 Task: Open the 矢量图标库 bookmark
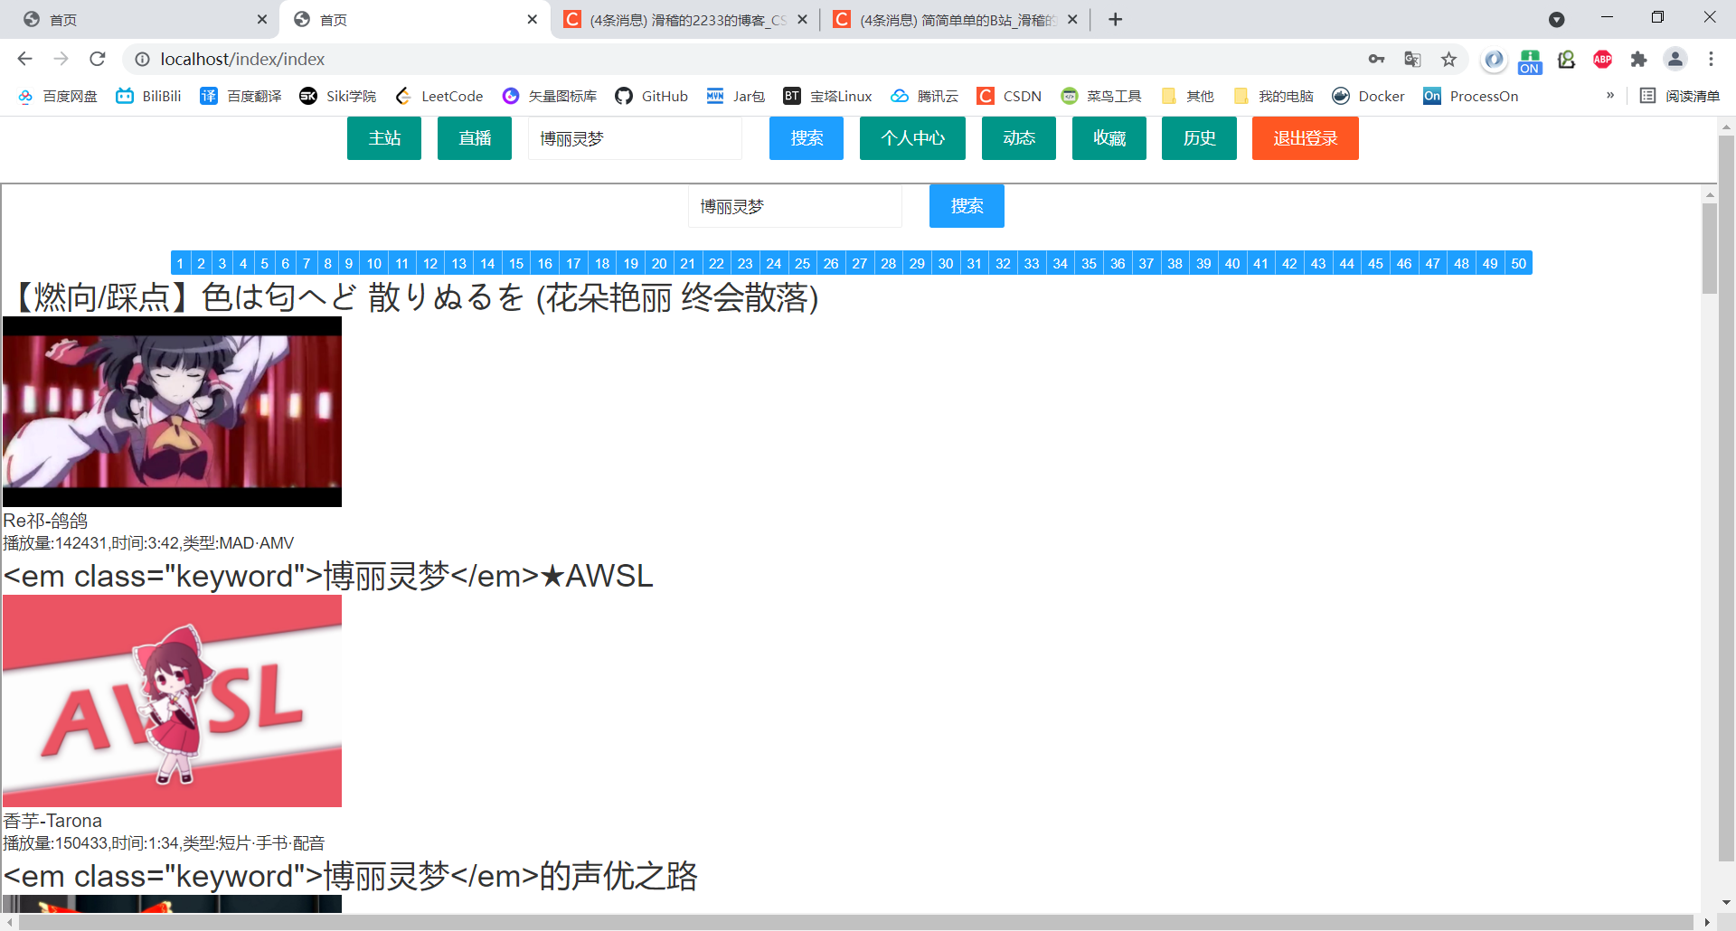(550, 96)
